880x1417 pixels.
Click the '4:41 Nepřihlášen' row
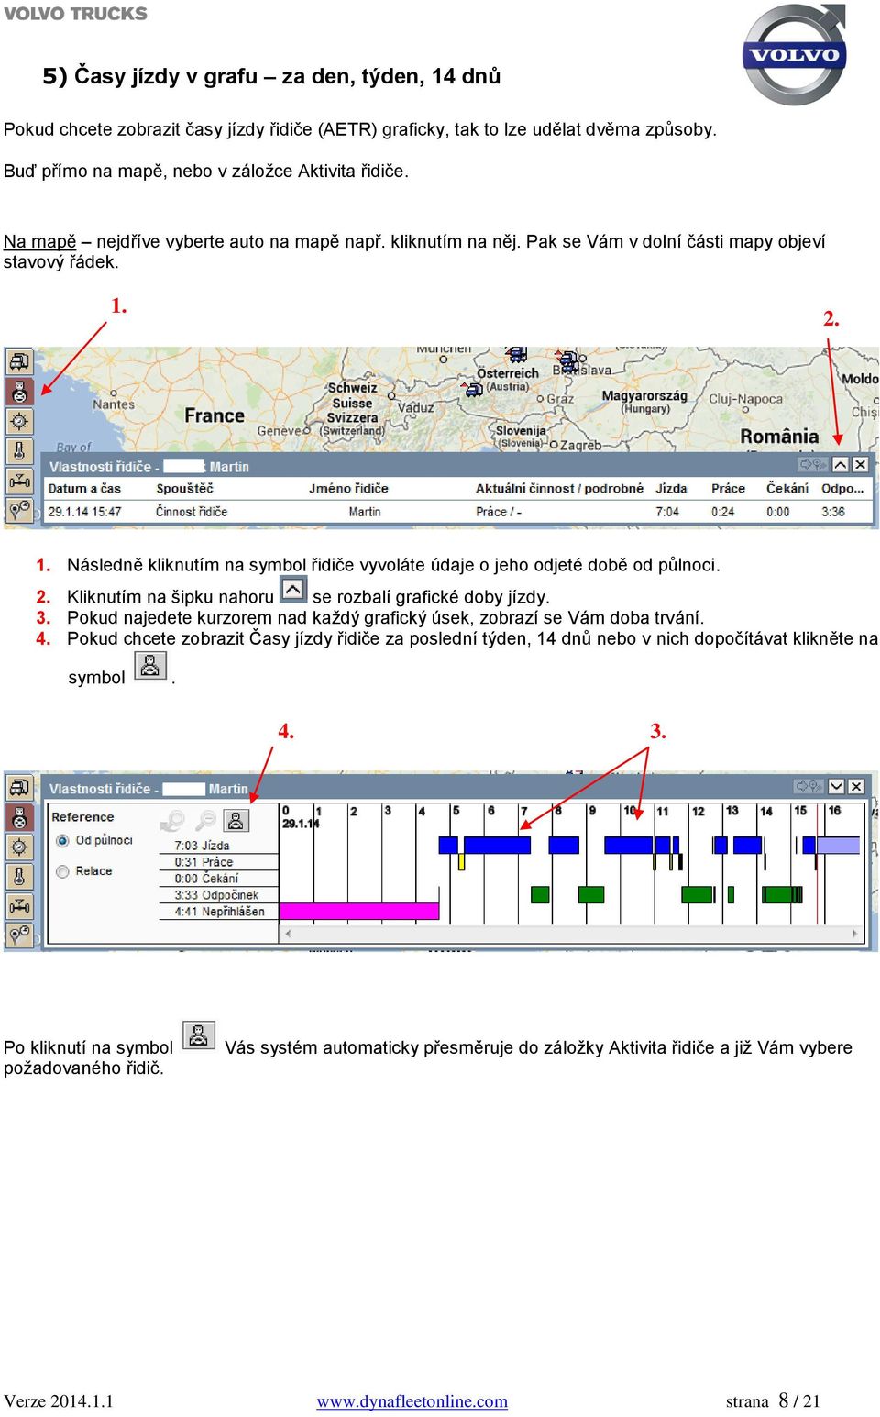point(220,912)
